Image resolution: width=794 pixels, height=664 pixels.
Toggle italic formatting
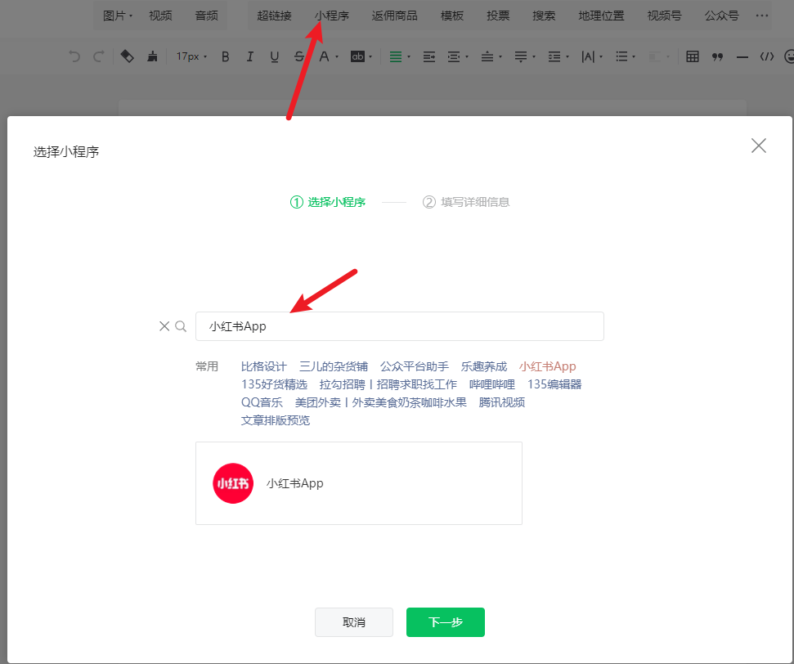(249, 56)
